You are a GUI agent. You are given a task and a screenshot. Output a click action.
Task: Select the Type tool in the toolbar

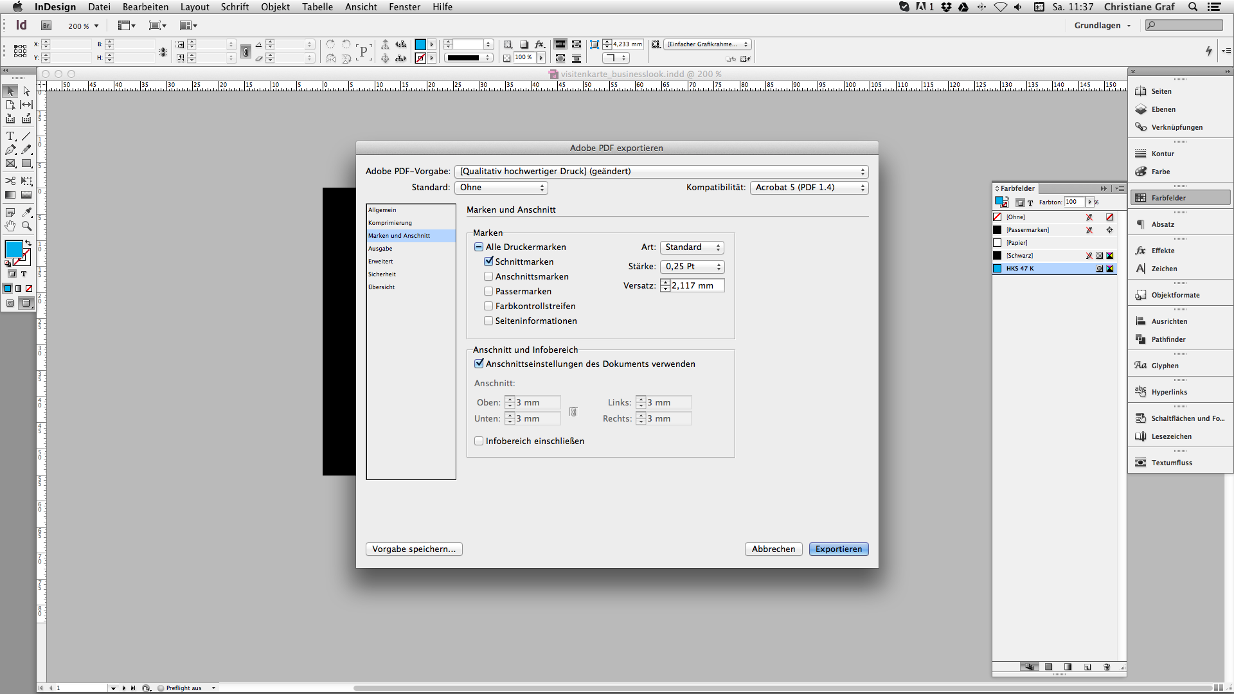pos(10,136)
